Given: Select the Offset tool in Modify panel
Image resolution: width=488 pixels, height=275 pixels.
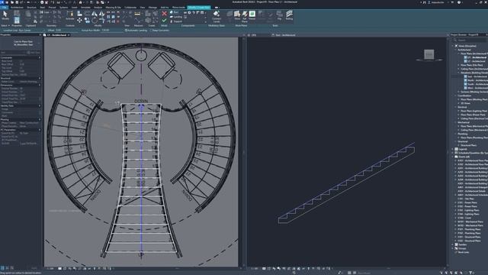Looking at the screenshot, I should click(x=88, y=14).
